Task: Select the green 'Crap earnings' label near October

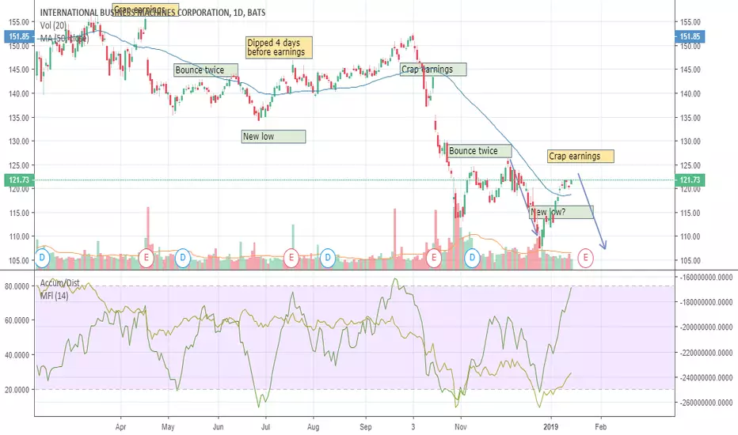Action: [x=433, y=69]
